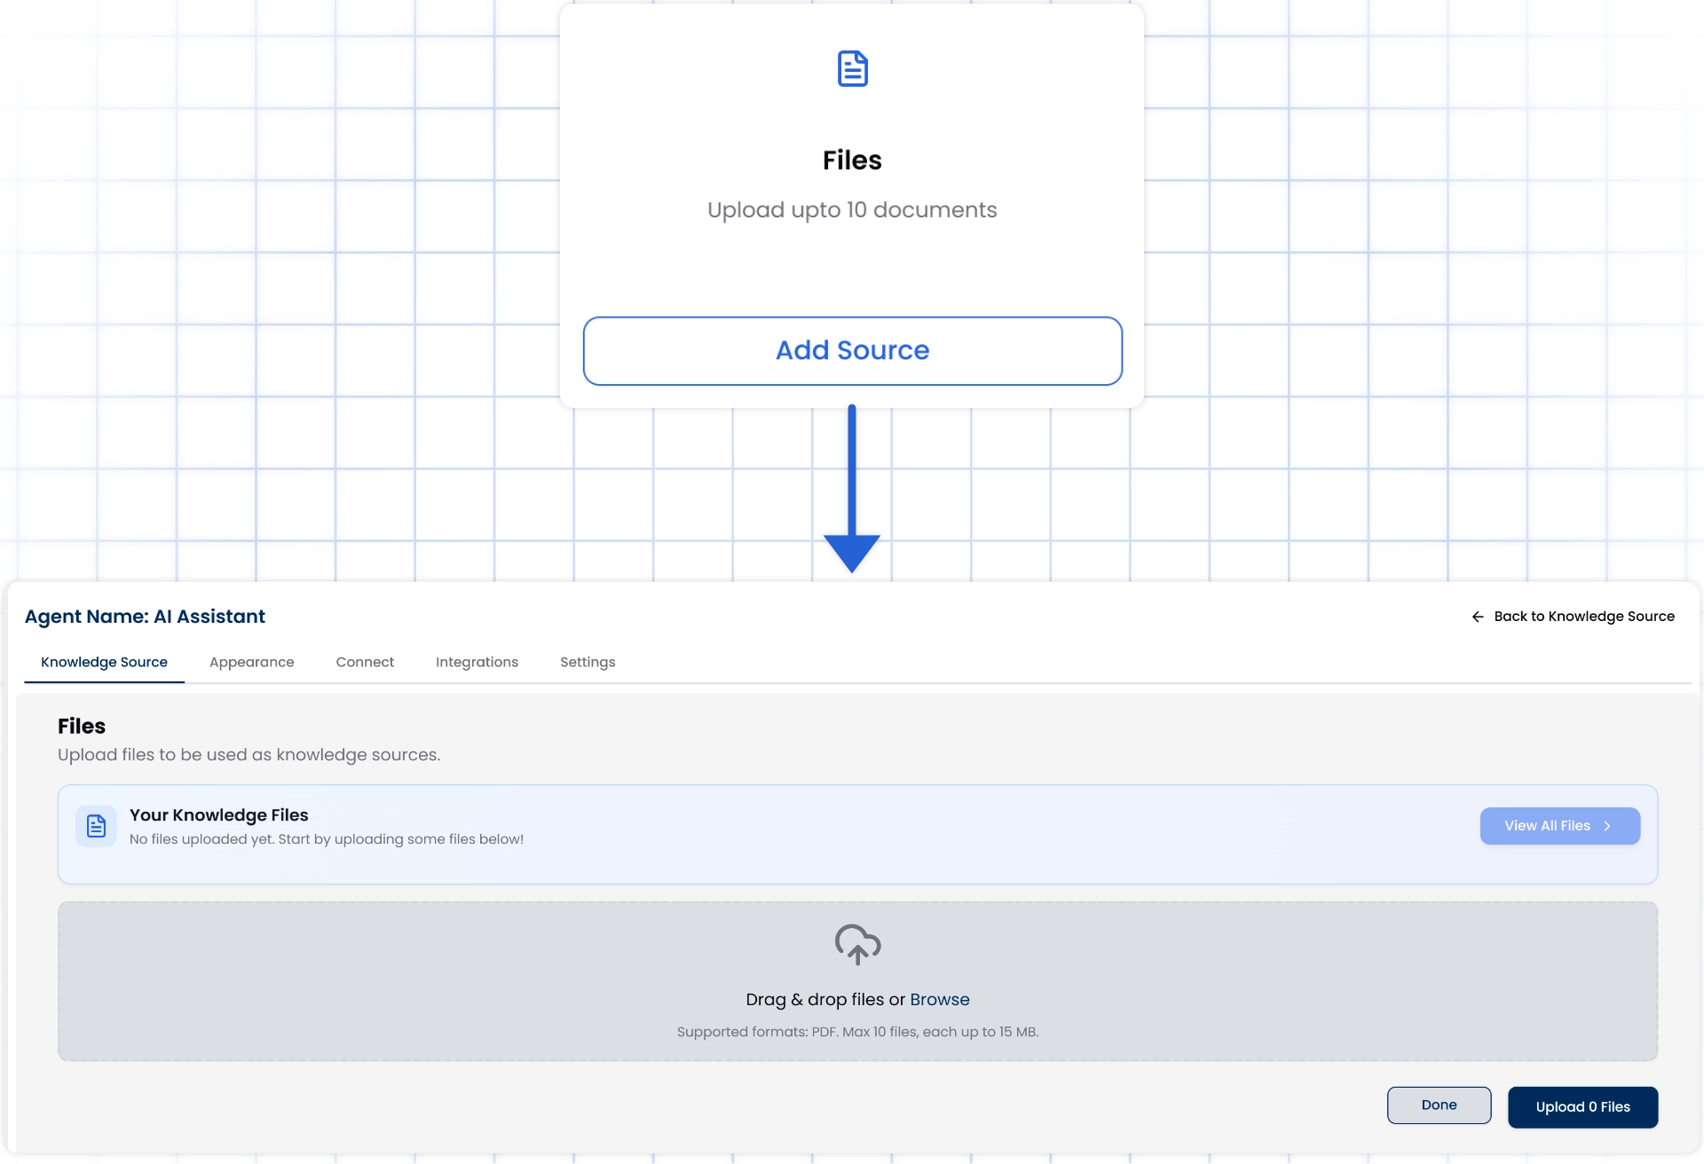The image size is (1704, 1164).
Task: Click the blue file icon near Your Knowledge Files
Action: pyautogui.click(x=96, y=825)
